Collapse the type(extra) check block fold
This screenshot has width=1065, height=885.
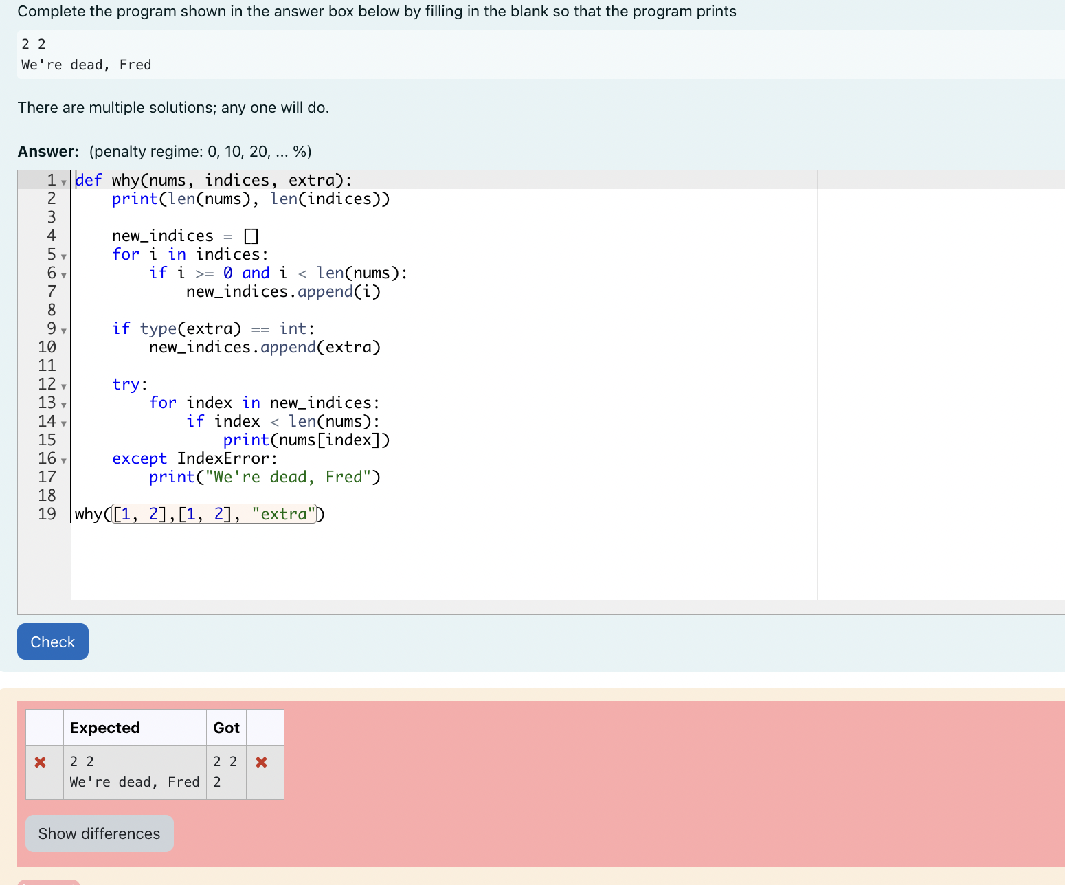pyautogui.click(x=63, y=331)
